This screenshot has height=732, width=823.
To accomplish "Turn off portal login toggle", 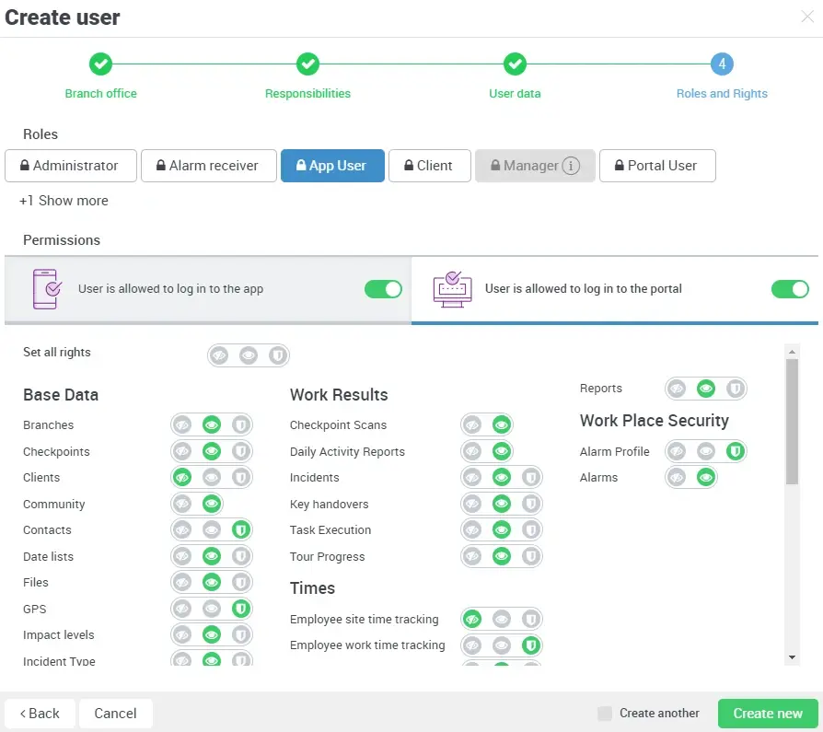I will (790, 289).
